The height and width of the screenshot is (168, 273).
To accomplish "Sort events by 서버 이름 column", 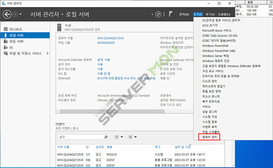I will [x=63, y=147].
